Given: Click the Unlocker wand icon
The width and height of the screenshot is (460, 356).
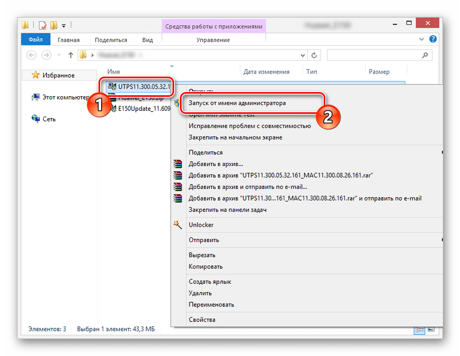Looking at the screenshot, I should pos(177,225).
